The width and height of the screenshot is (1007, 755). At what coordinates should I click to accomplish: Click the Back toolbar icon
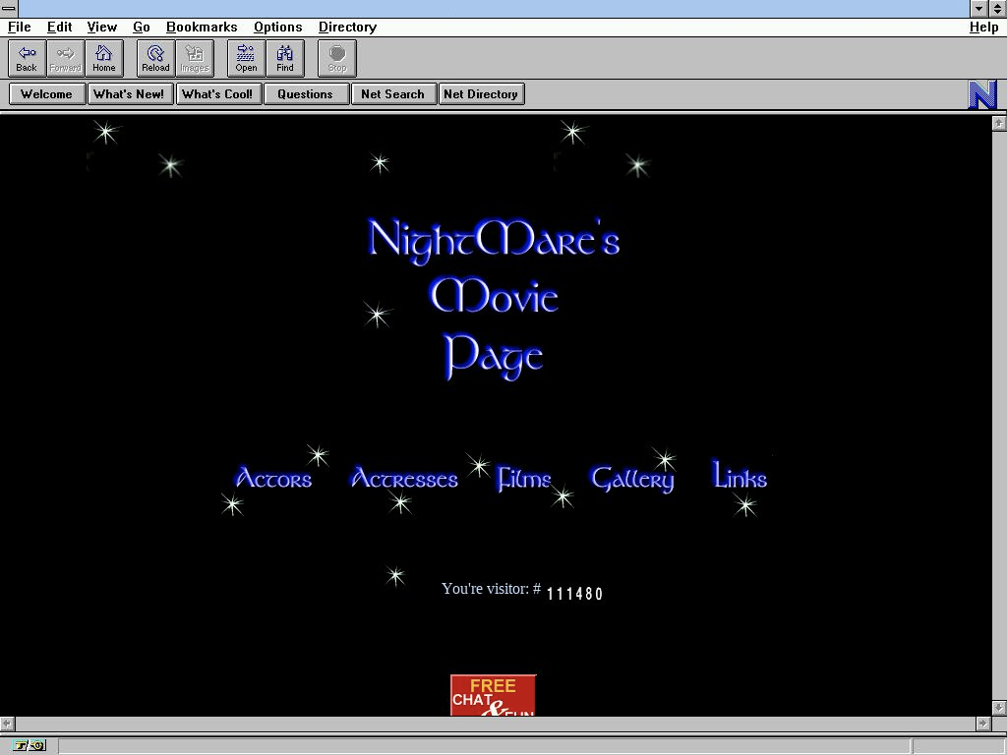[x=28, y=58]
